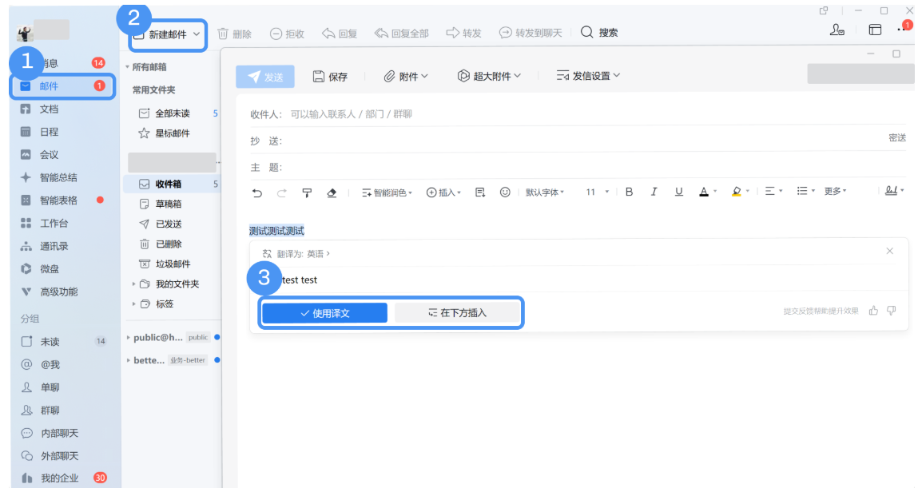Toggle italic formatting in editor toolbar
922x488 pixels.
click(x=654, y=192)
